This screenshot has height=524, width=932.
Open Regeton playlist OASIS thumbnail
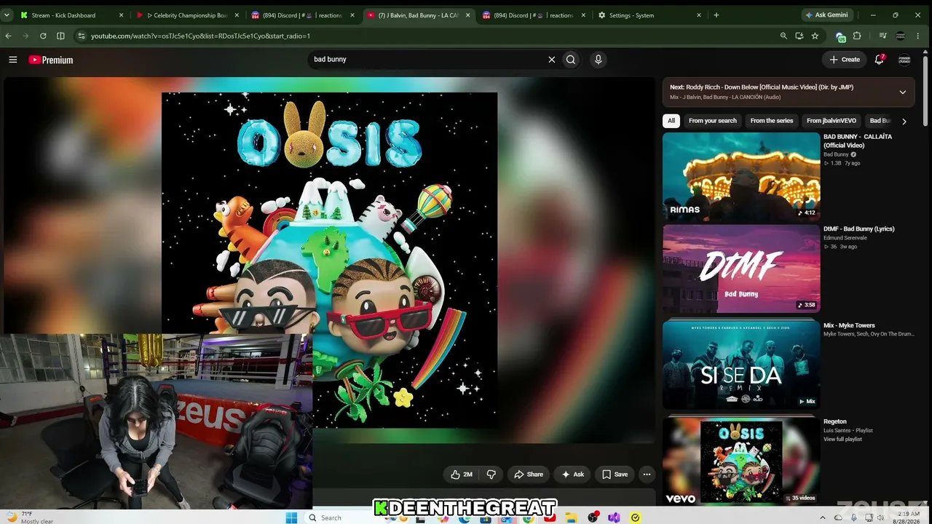tap(741, 461)
